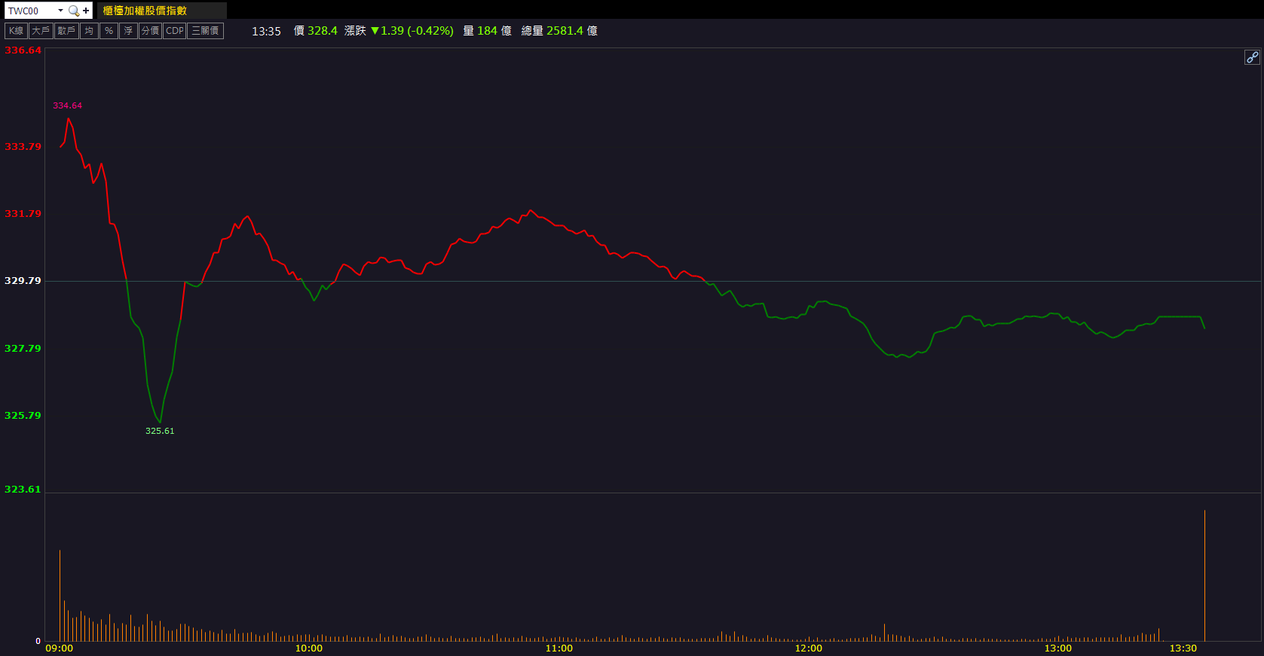Click the 浮 toolbar button

click(x=128, y=31)
